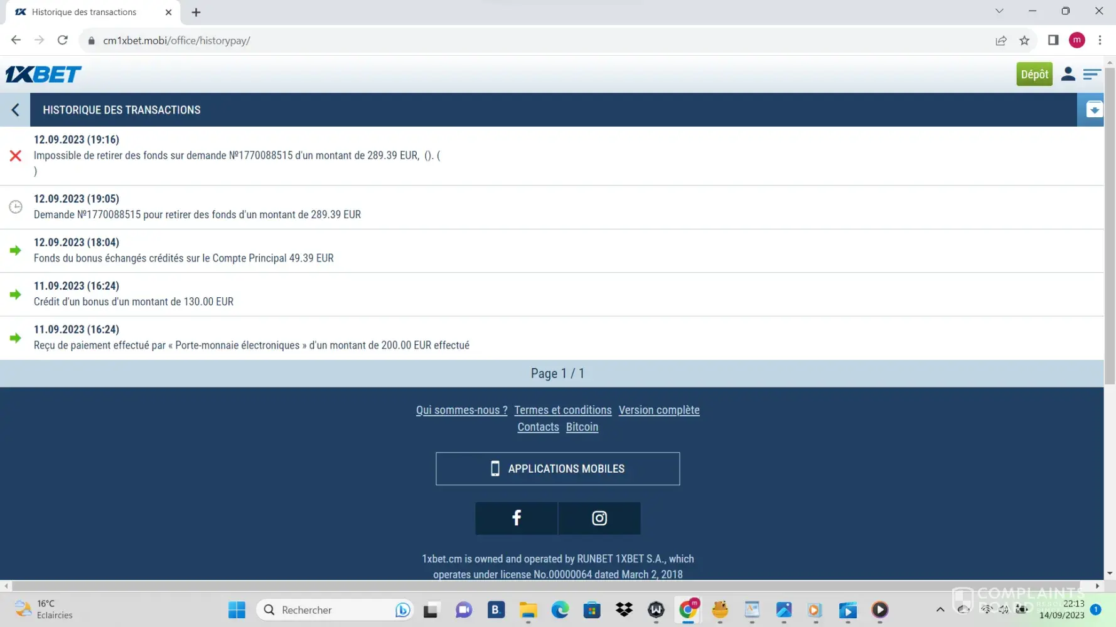Viewport: 1116px width, 627px height.
Task: Open the Version complète link
Action: click(x=658, y=410)
